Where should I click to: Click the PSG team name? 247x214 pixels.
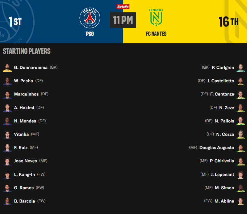(90, 34)
